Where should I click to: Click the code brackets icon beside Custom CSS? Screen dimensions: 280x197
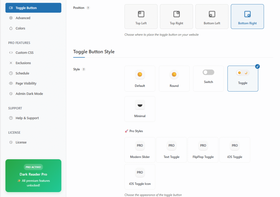[x=11, y=52]
